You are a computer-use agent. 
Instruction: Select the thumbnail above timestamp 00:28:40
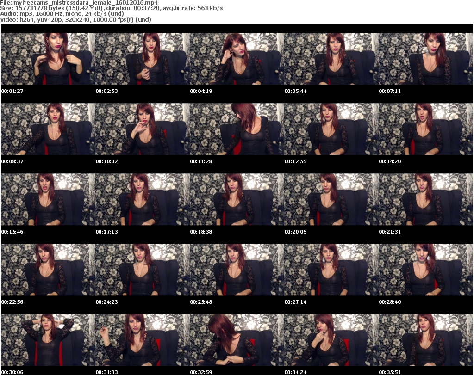[426, 270]
